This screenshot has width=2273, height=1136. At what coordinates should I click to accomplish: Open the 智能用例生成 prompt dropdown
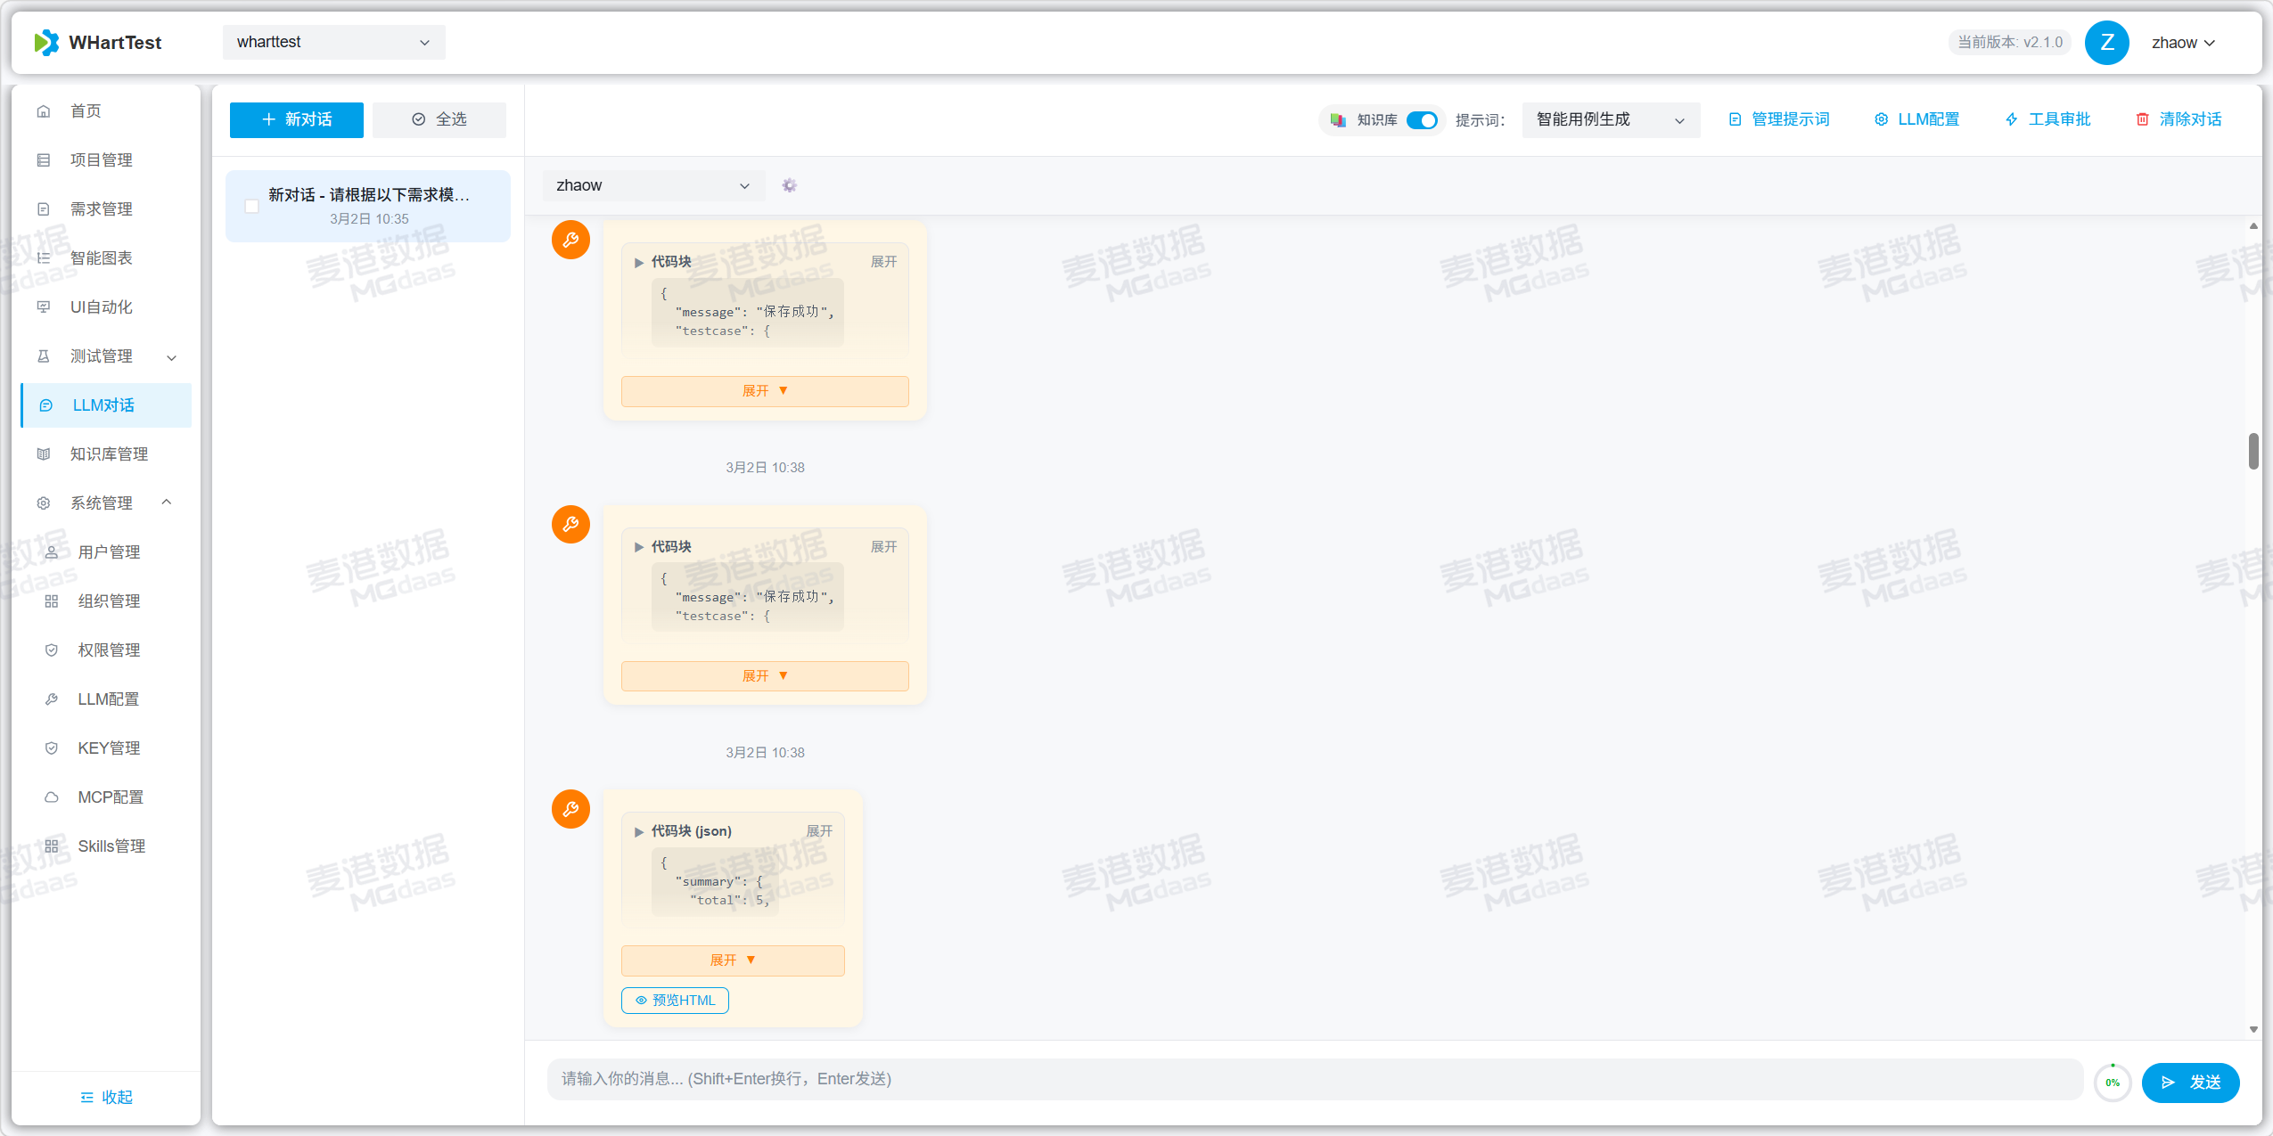click(1610, 119)
